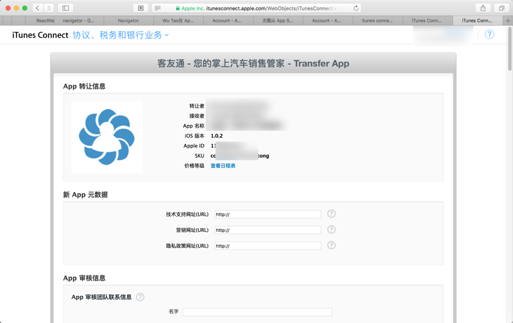Open the Share button in toolbar
The height and width of the screenshot is (323, 513).
(483, 8)
